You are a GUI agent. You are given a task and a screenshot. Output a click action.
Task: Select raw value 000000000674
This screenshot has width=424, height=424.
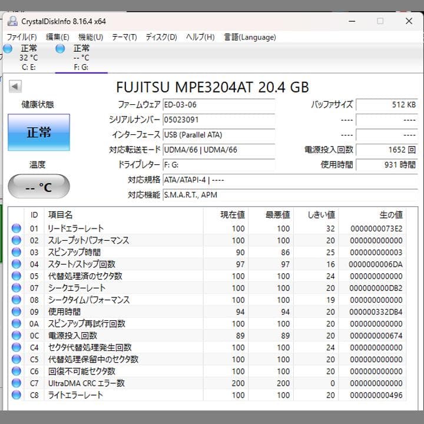point(376,336)
